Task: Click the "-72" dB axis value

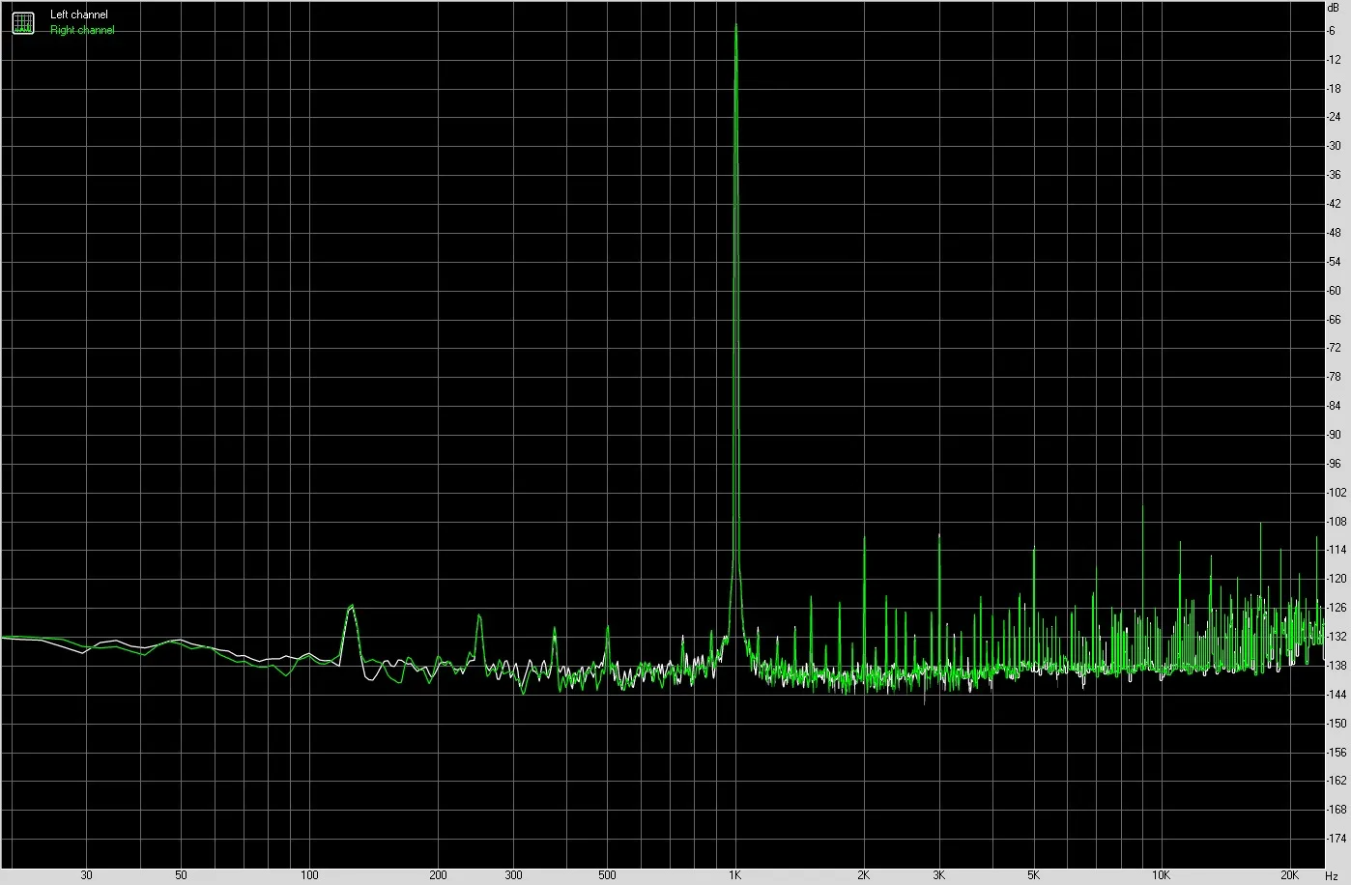Action: [1334, 349]
